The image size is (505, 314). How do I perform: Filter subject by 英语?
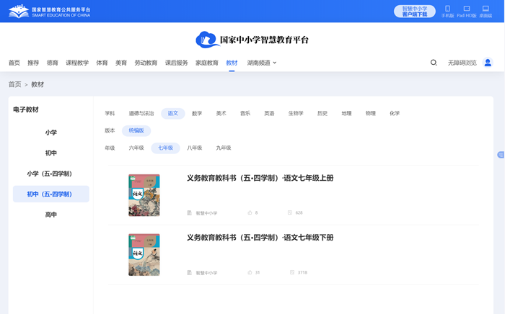pos(269,113)
